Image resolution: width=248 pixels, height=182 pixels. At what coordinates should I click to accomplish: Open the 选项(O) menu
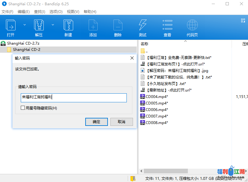(x=56, y=12)
